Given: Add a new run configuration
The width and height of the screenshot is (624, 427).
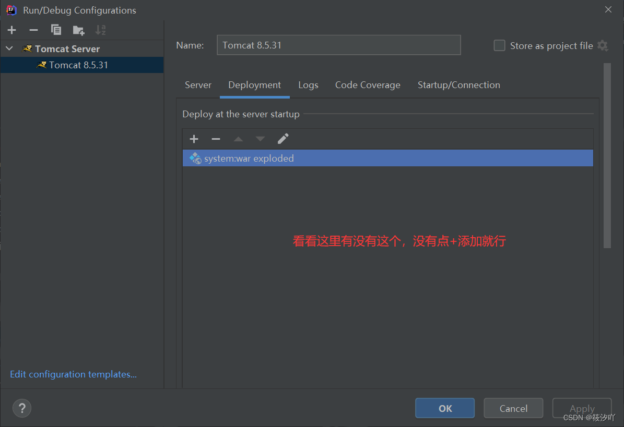Looking at the screenshot, I should point(11,30).
